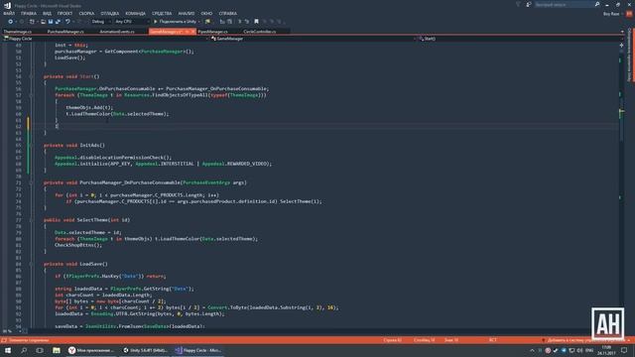Click the New project toolbar icon
Image resolution: width=635 pixels, height=357 pixels.
[x=32, y=22]
